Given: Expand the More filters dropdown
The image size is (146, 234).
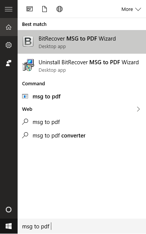Looking at the screenshot, I should click(x=131, y=9).
